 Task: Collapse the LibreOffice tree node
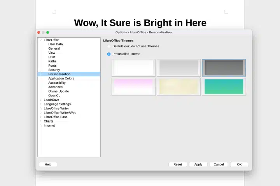point(40,40)
